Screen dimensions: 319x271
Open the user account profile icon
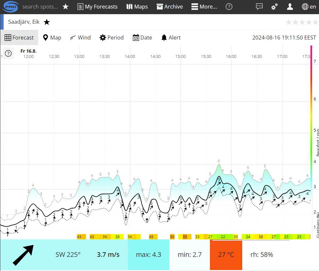click(x=290, y=7)
